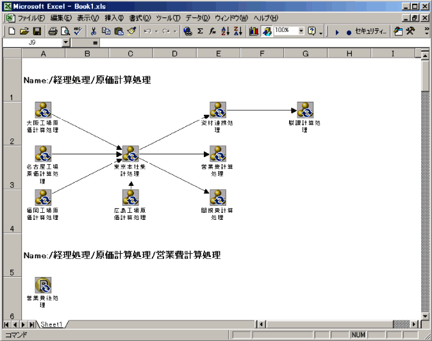This screenshot has height=341, width=432.
Task: Select the 営業費後処理 job icon
Action: [x=43, y=285]
